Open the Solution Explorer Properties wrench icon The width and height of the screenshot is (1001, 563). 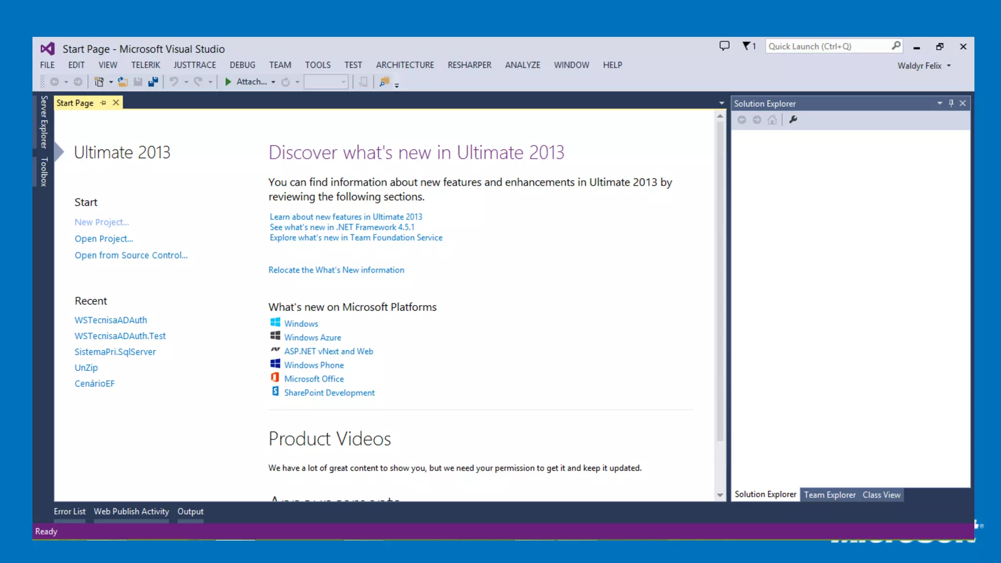point(793,120)
